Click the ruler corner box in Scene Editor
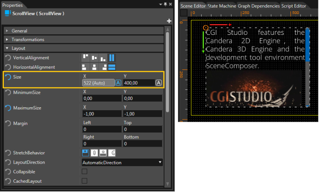Screen dimensions: 319x192 coord(184,13)
